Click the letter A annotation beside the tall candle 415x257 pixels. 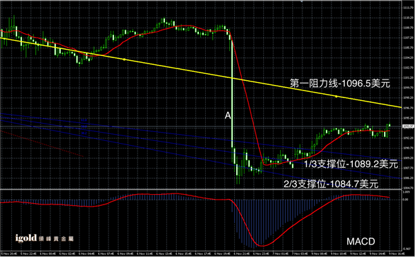pos(228,115)
